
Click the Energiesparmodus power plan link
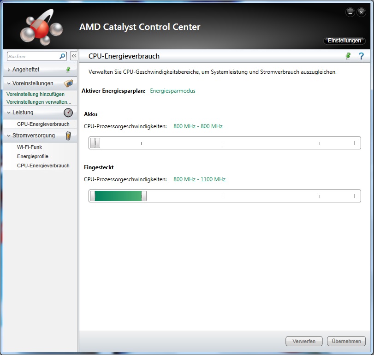point(172,91)
